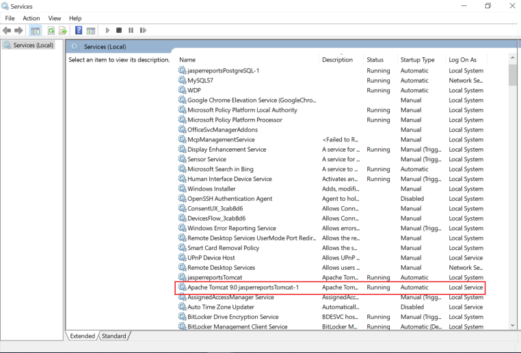The height and width of the screenshot is (353, 521).
Task: Click gear icon of DevicesFlow_3cab8d6
Action: click(x=182, y=218)
